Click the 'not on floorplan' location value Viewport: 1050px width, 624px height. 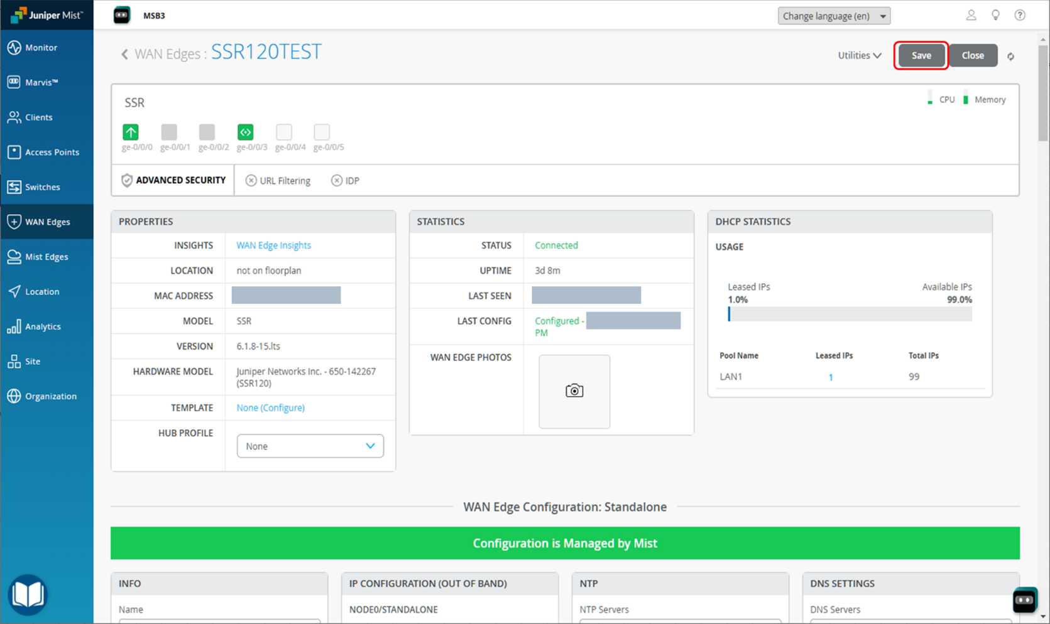269,271
